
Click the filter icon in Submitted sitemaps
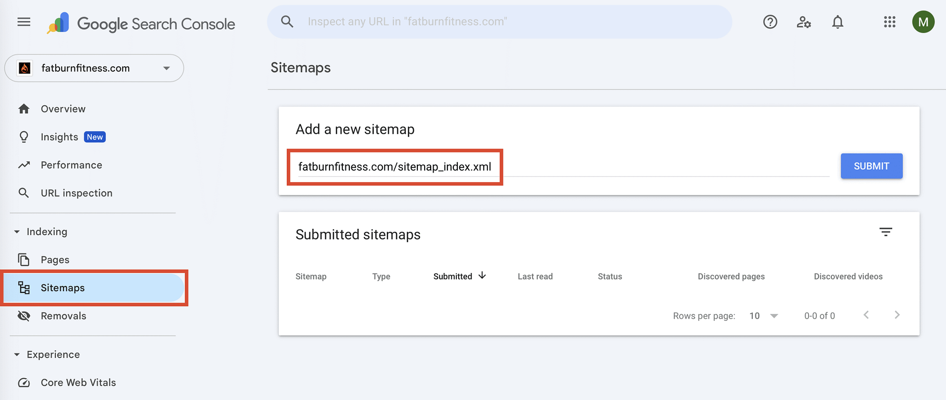click(x=885, y=232)
